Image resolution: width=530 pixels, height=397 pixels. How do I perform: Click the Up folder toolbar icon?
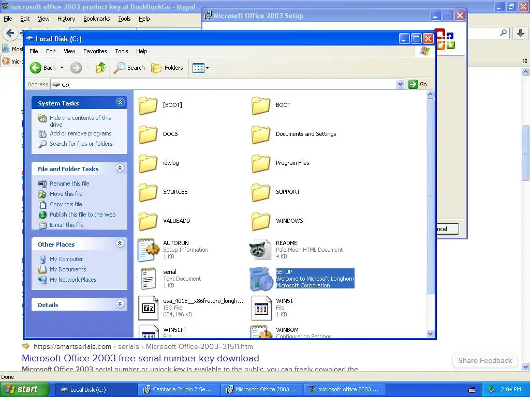(x=101, y=68)
